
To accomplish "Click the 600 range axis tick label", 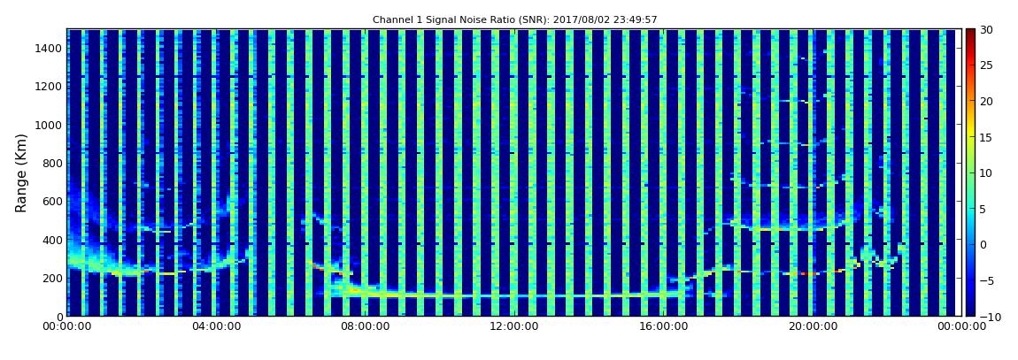I will (x=52, y=201).
